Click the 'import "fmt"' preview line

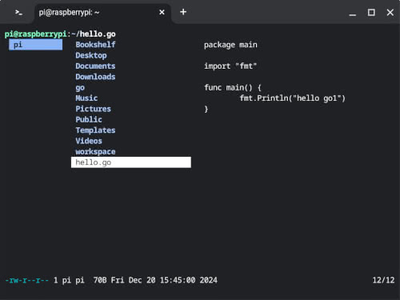point(230,66)
